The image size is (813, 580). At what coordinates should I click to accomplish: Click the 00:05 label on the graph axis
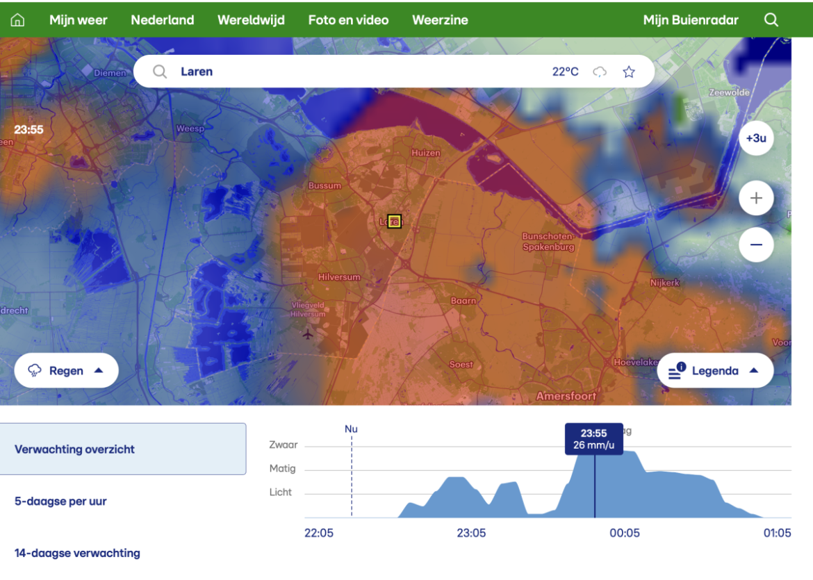(x=625, y=533)
